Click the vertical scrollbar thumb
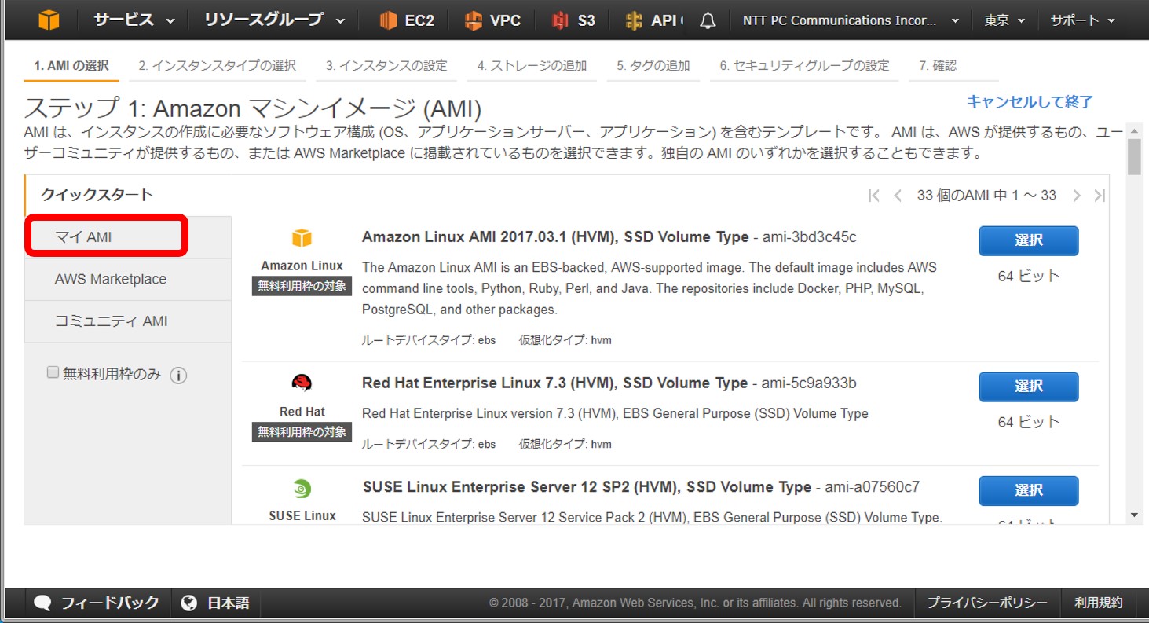The image size is (1149, 623). coord(1133,156)
